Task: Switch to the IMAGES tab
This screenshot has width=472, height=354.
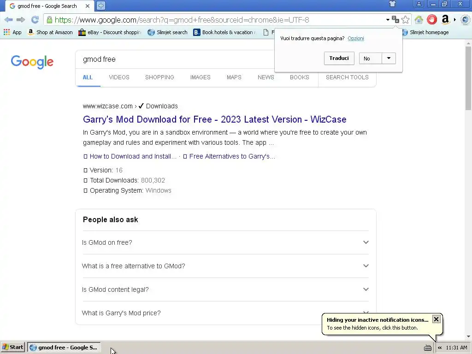Action: (200, 77)
